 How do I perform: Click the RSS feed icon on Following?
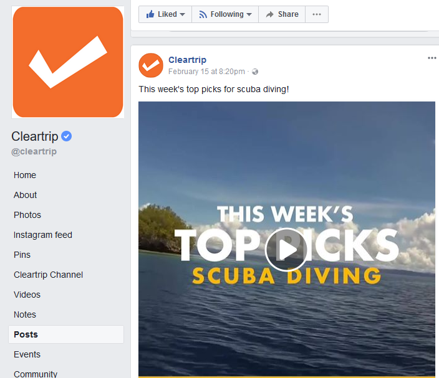coord(203,14)
